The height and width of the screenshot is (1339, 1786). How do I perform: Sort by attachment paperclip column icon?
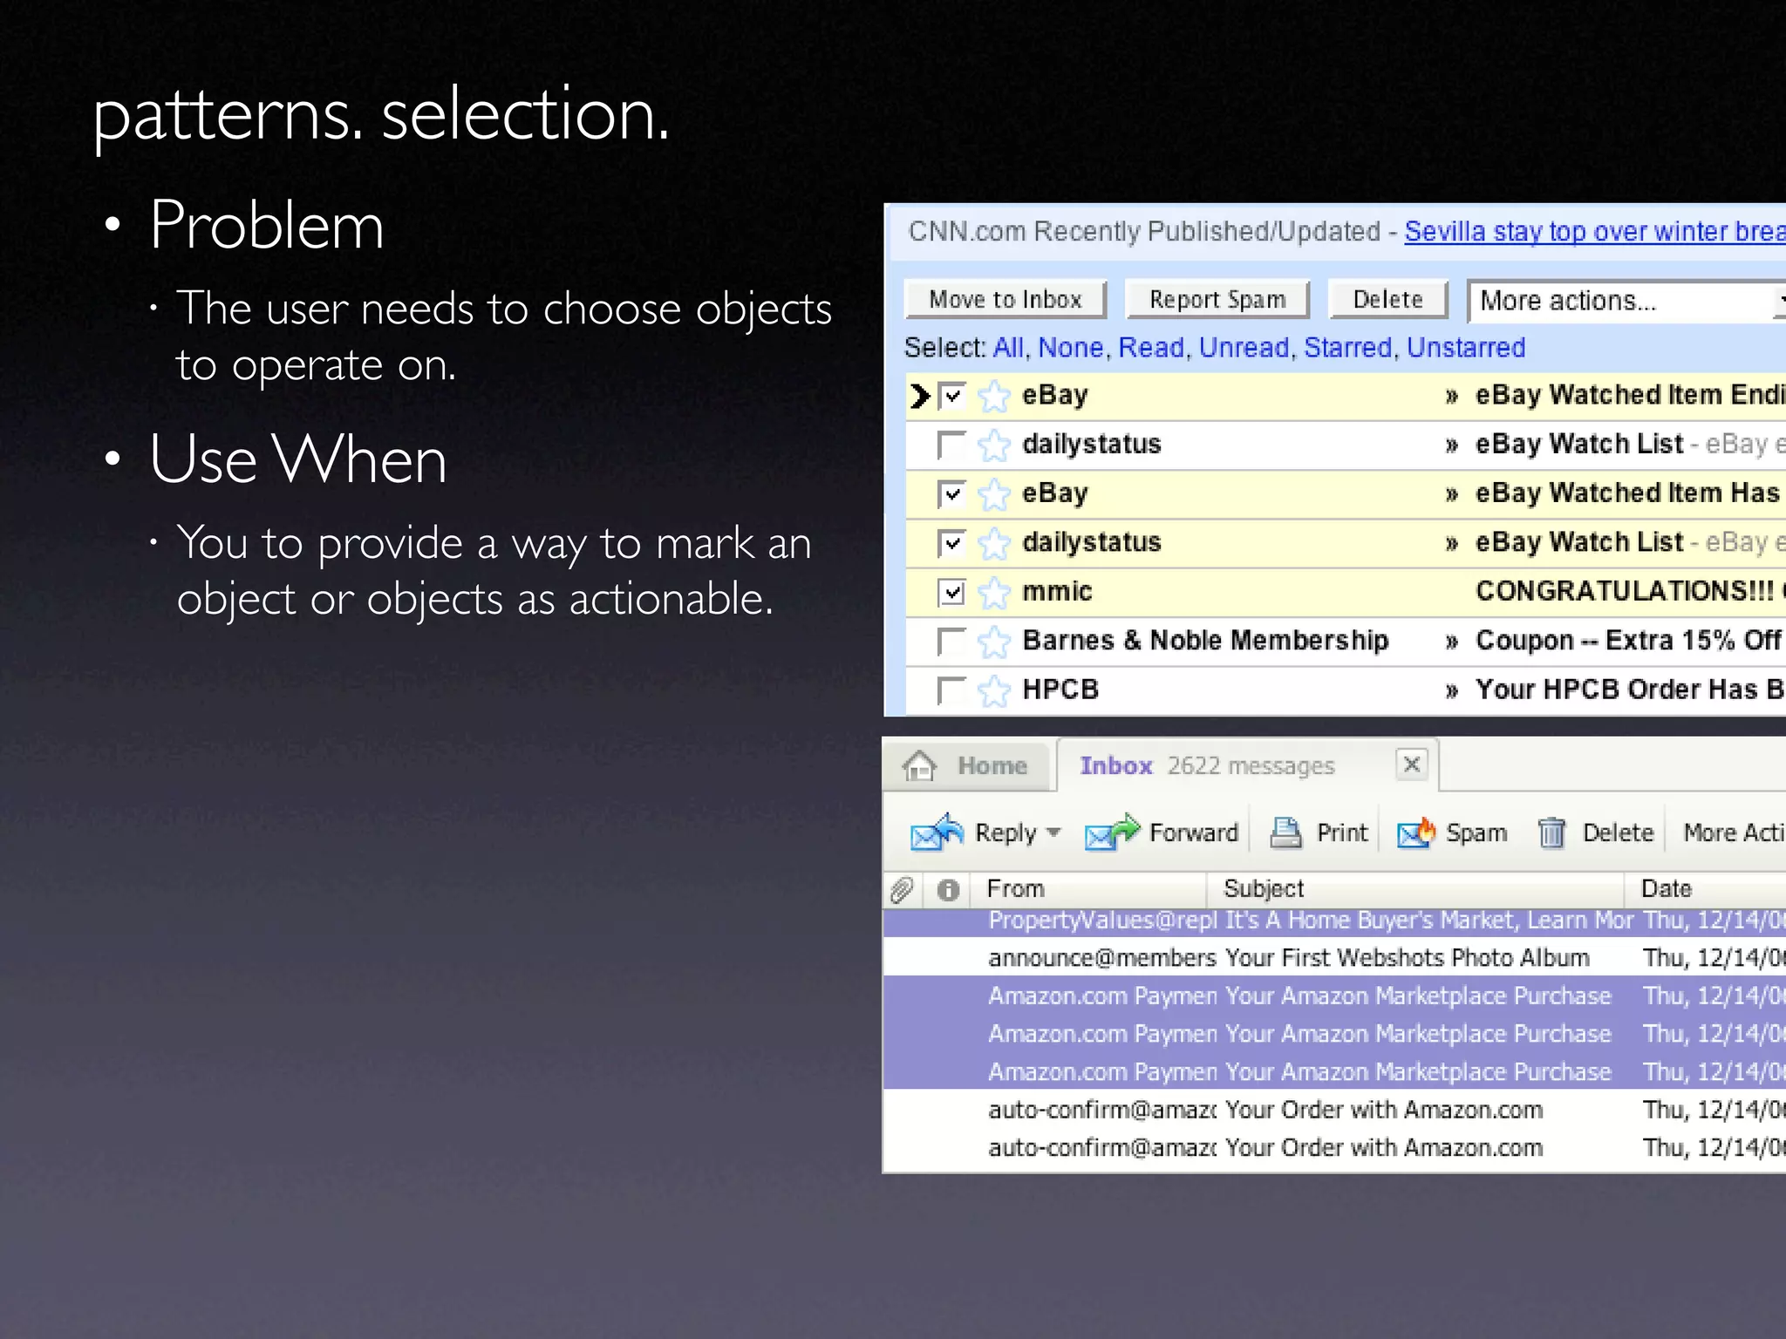[902, 890]
